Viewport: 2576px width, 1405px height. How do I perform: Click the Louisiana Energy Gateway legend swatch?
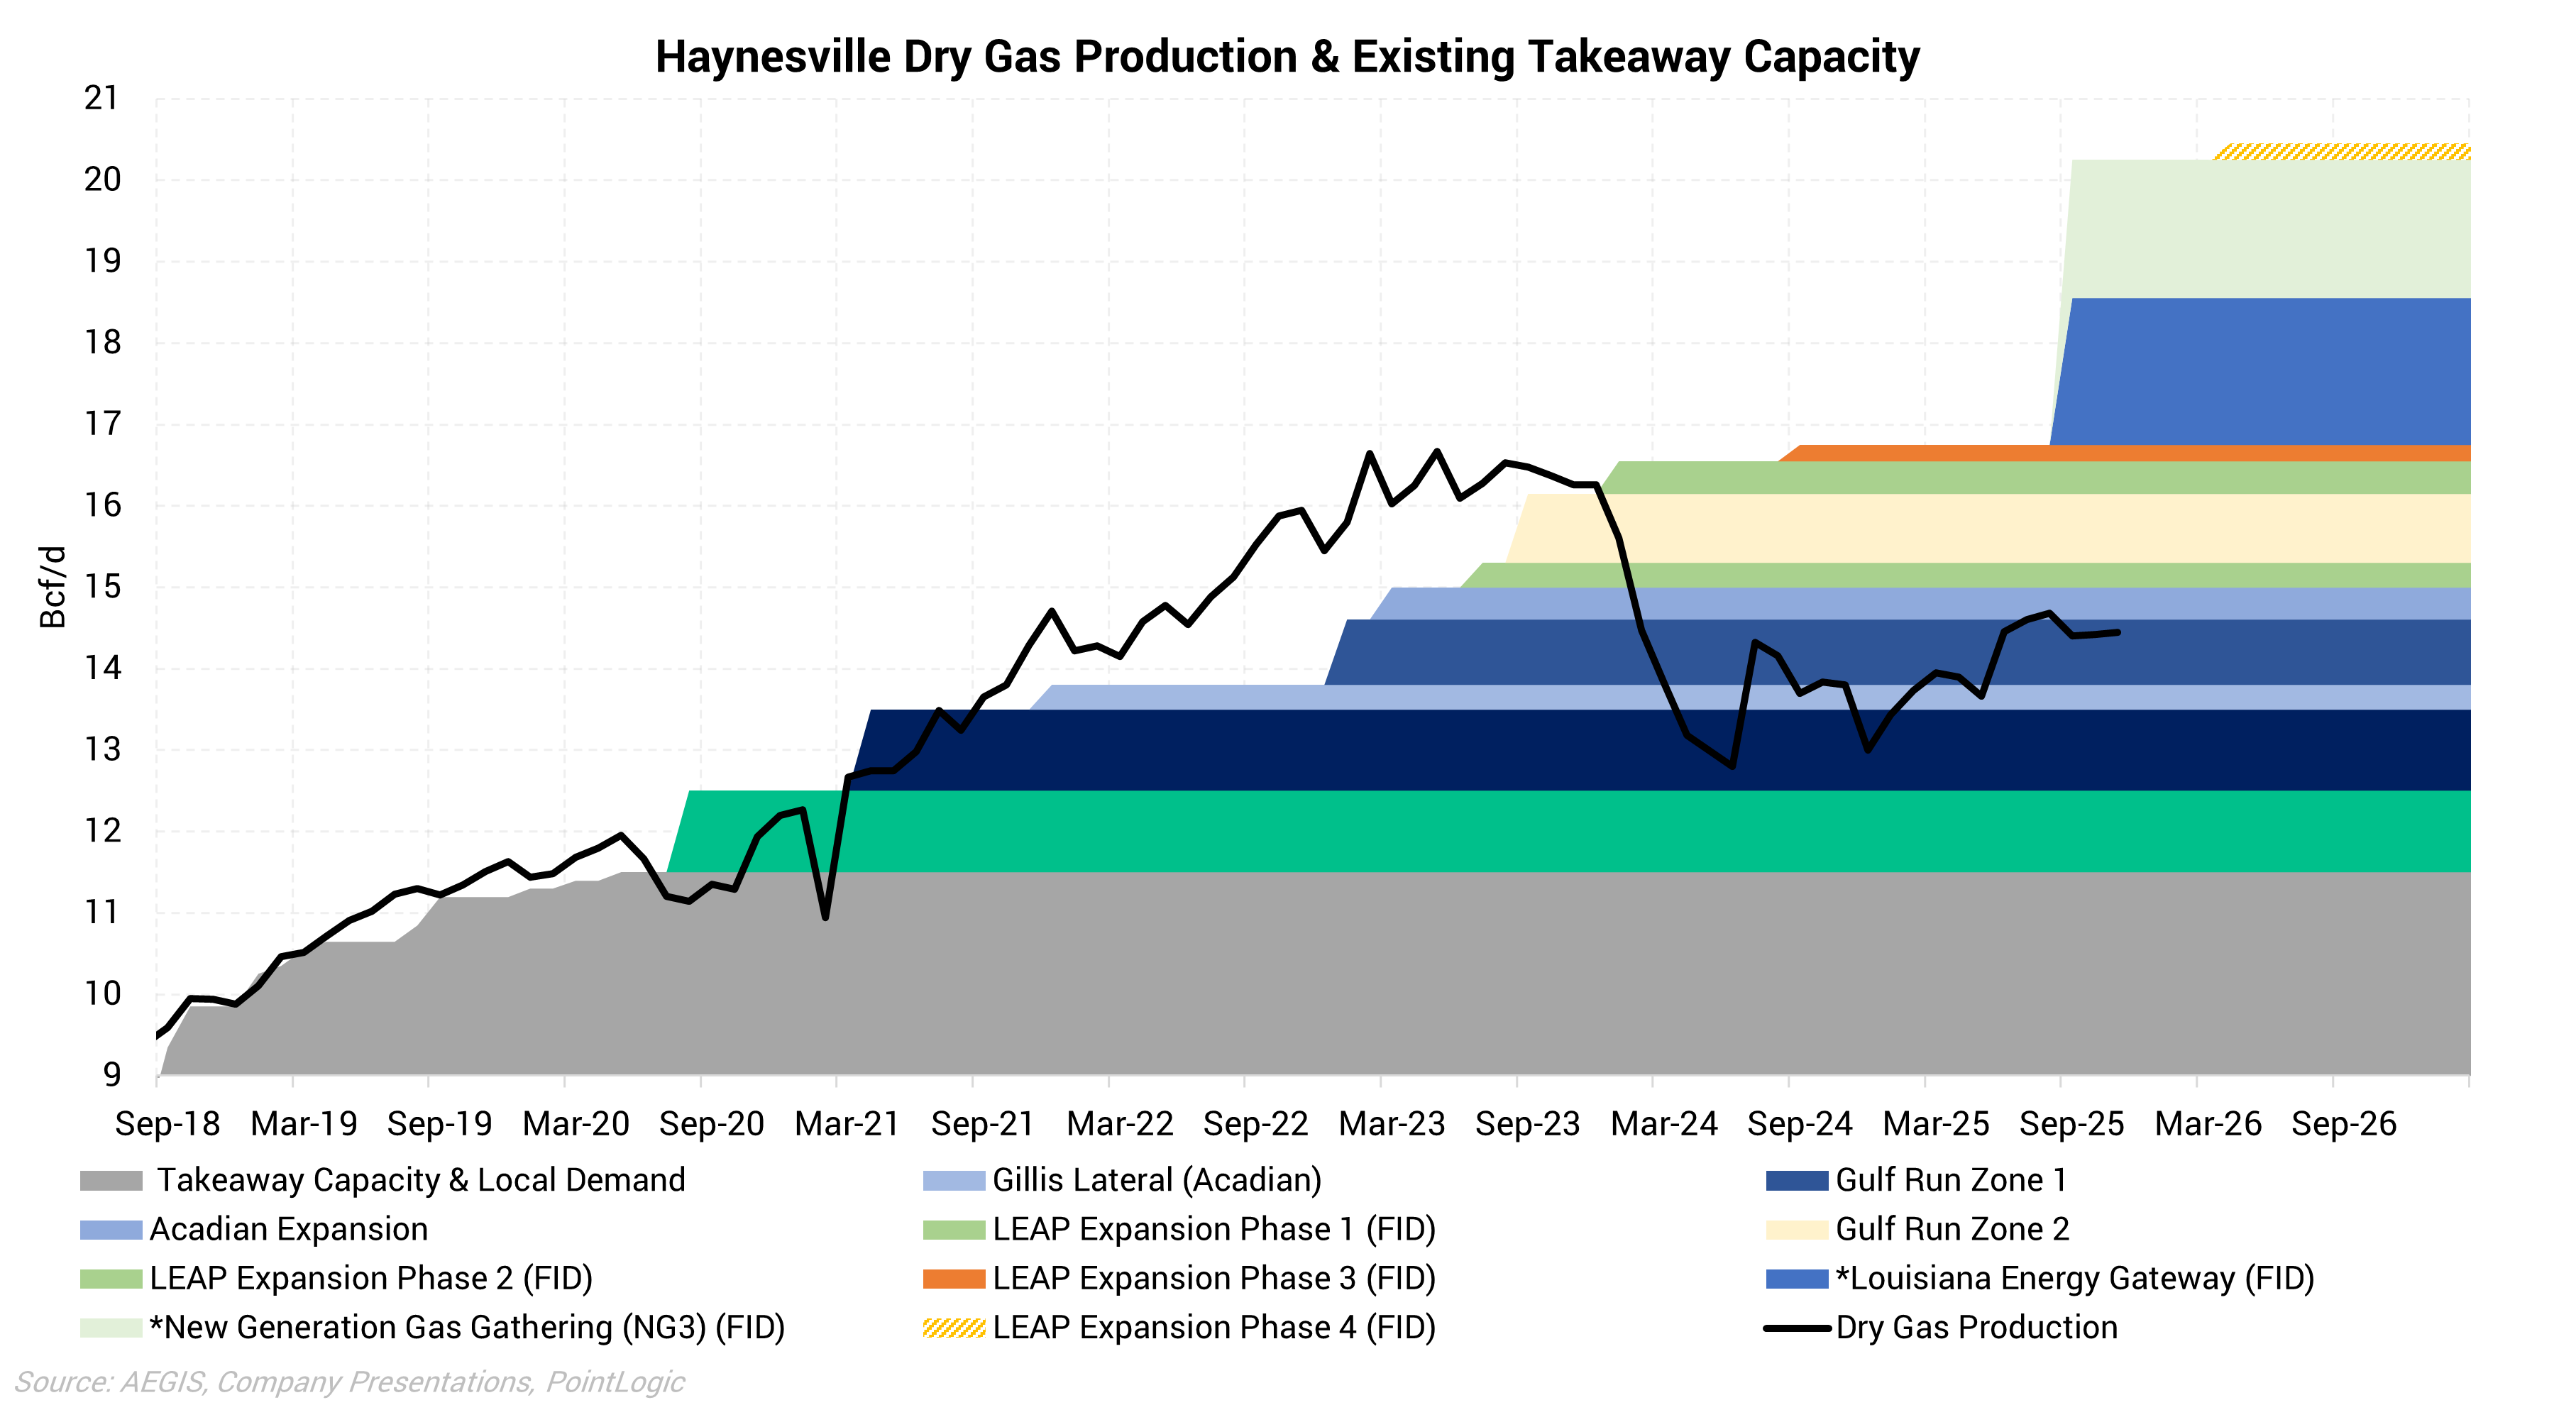(x=1797, y=1279)
